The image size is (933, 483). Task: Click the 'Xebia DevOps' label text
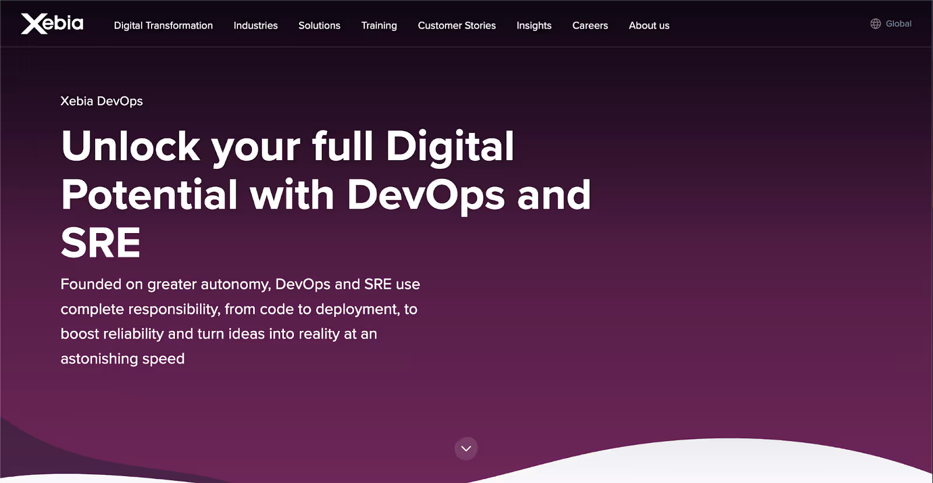[x=101, y=101]
